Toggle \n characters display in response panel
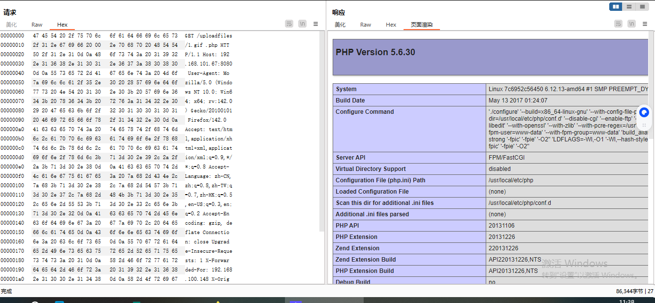The image size is (655, 303). [x=631, y=24]
